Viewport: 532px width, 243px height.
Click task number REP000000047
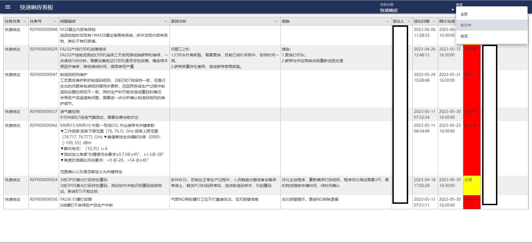[x=44, y=75]
